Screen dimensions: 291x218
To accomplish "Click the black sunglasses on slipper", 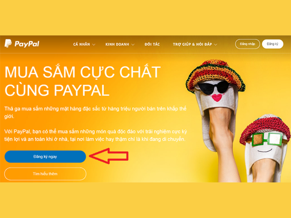I will coord(213,87).
